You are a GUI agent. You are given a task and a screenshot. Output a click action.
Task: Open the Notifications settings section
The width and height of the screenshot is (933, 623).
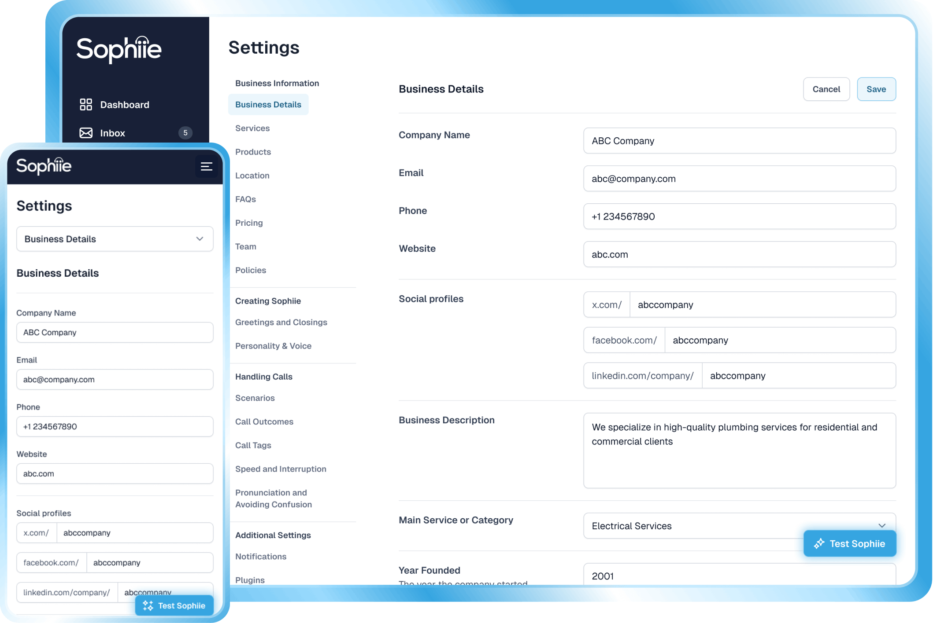pyautogui.click(x=261, y=557)
